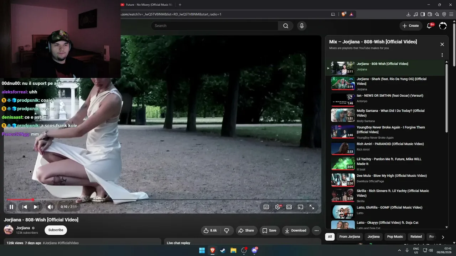Open the Windows Start menu

click(202, 250)
